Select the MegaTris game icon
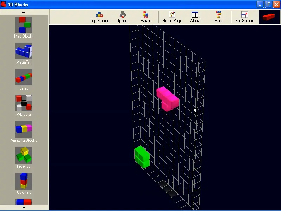Screen dimensions: 281x211 click(x=24, y=51)
